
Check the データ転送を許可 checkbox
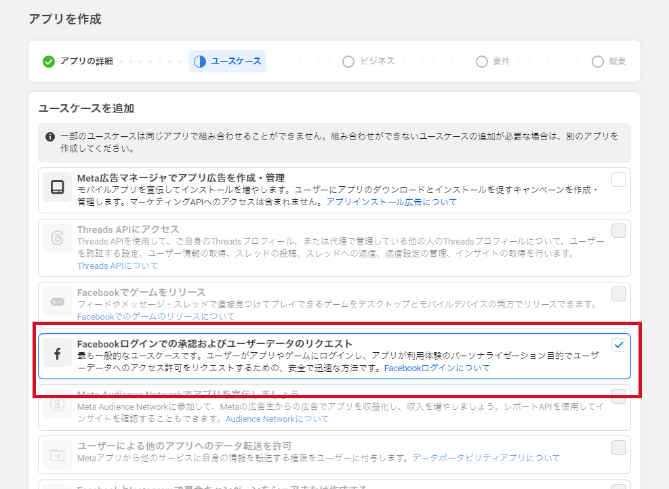tap(619, 448)
